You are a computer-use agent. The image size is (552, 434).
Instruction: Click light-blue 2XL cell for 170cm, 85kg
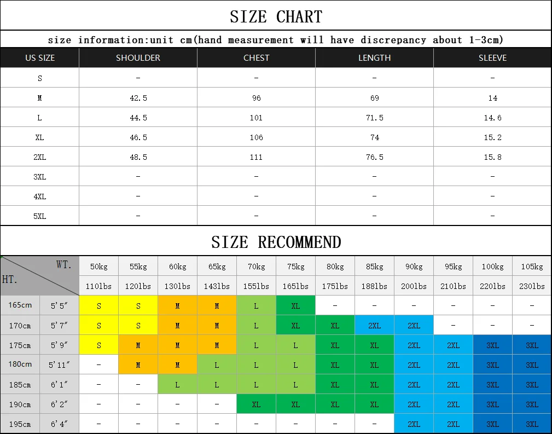click(x=375, y=325)
